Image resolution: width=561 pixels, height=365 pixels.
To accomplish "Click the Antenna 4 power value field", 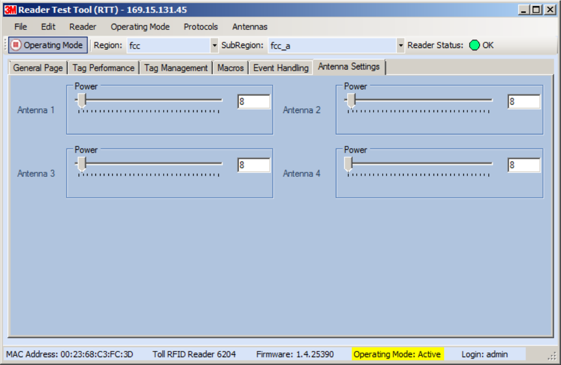I will click(x=524, y=165).
